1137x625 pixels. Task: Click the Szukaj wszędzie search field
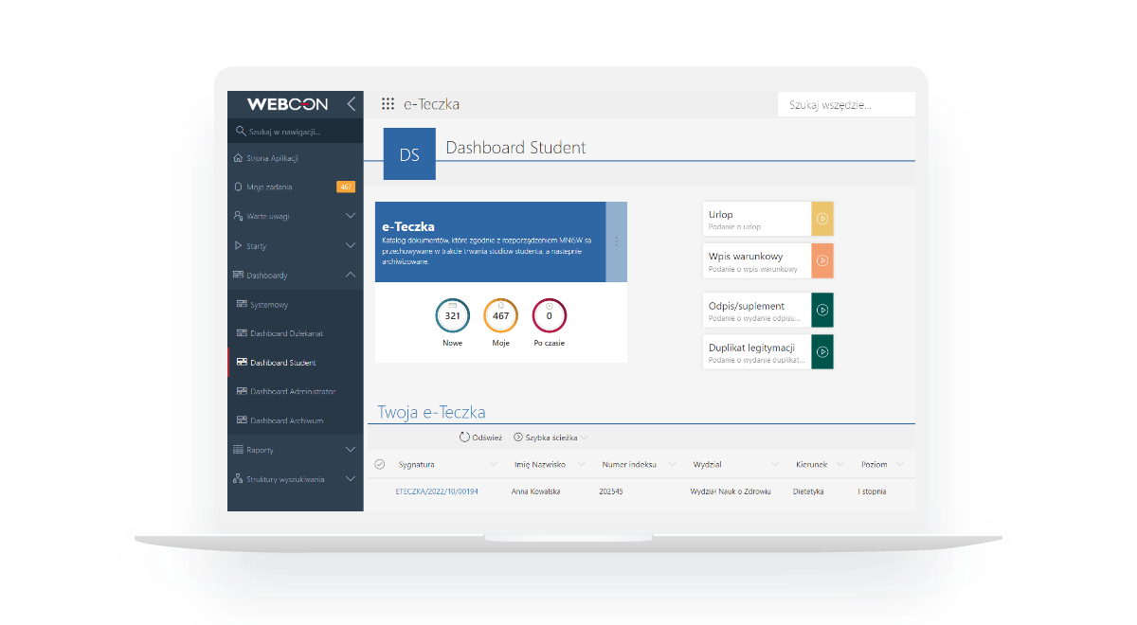click(845, 105)
